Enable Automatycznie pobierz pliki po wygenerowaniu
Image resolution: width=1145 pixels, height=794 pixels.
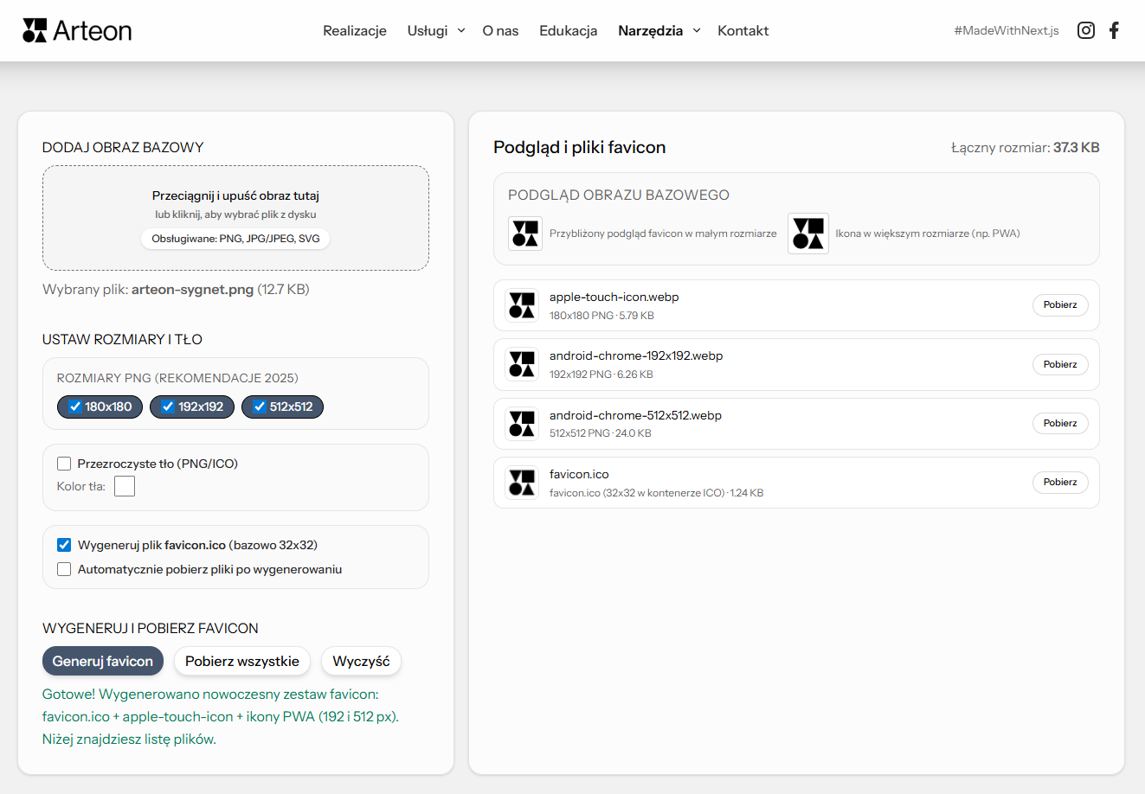click(x=64, y=569)
